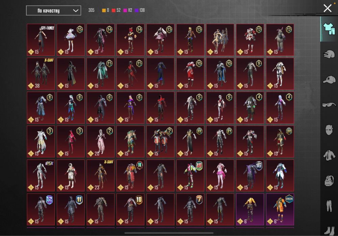This screenshot has width=338, height=236.
Task: Select the red coat outfit with badge 10
Action: (x=190, y=74)
